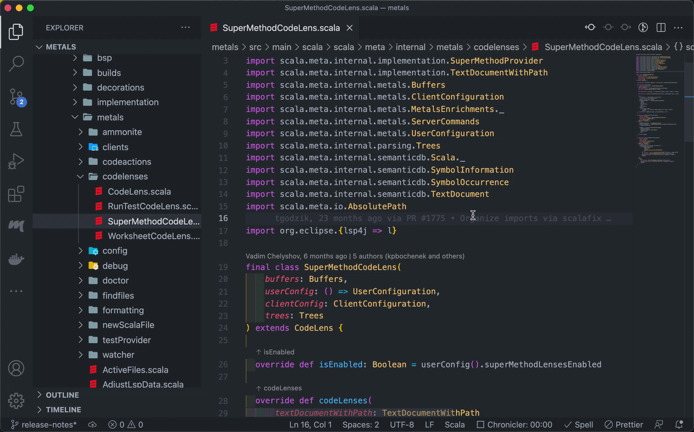694x432 pixels.
Task: Click Ln 16, Col 1 cursor position
Action: tap(310, 425)
